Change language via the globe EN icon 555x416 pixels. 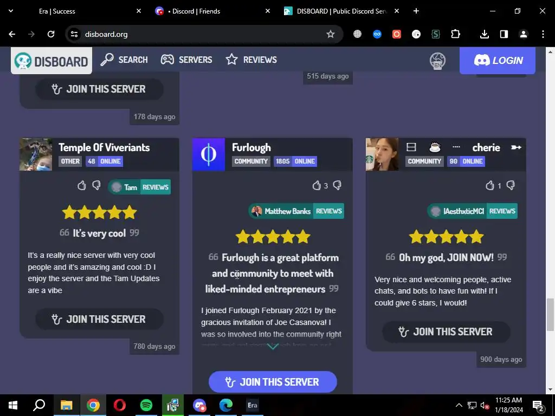pyautogui.click(x=437, y=61)
